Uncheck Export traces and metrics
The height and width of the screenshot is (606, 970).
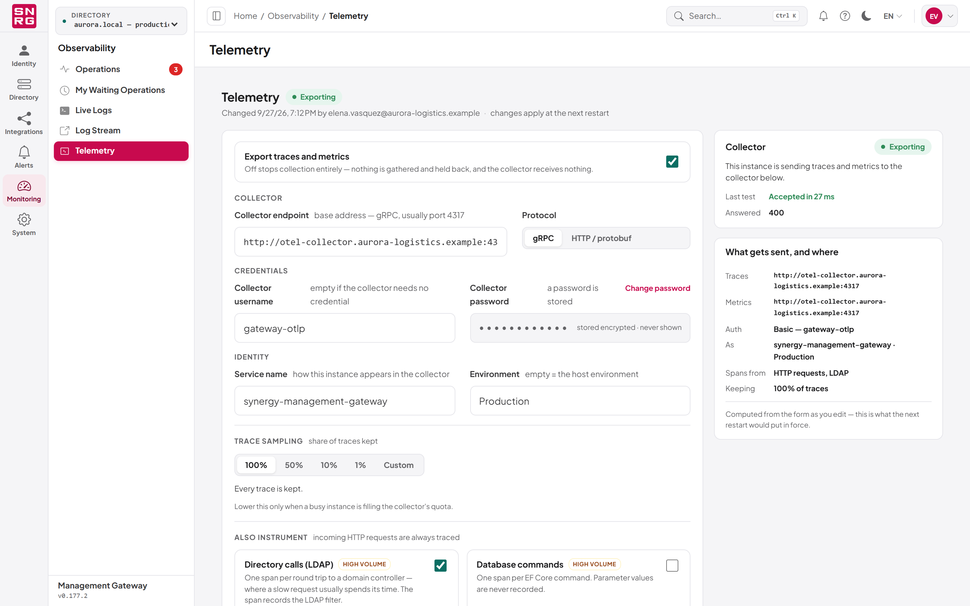(x=672, y=162)
